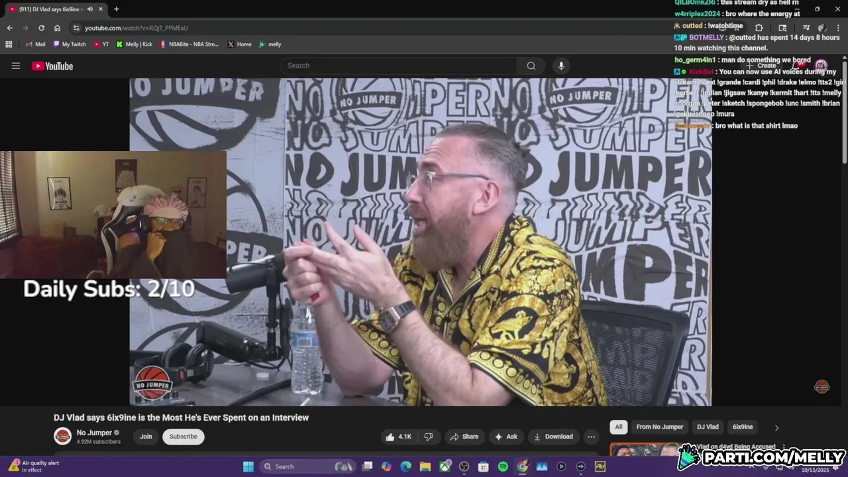Open the Windows Start menu

(x=248, y=466)
